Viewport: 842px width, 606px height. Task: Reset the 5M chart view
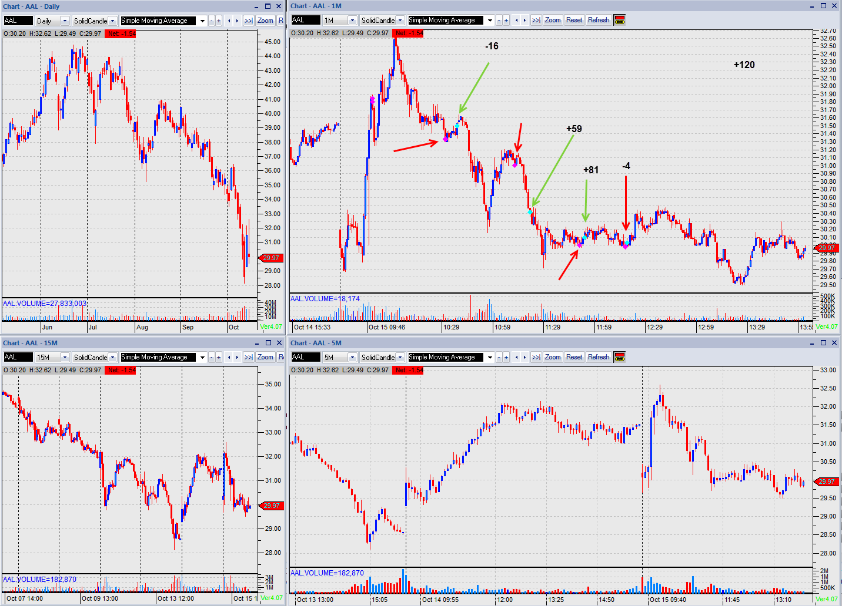(574, 357)
